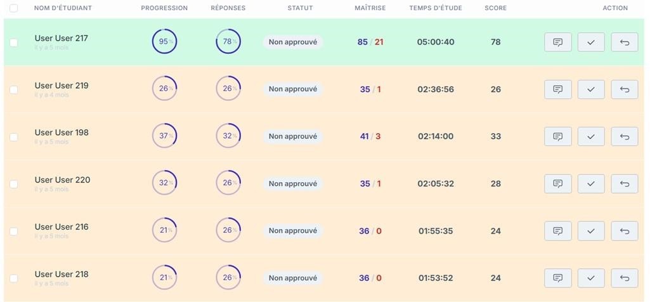Image resolution: width=650 pixels, height=302 pixels.
Task: Open student name User User 219
Action: click(62, 86)
